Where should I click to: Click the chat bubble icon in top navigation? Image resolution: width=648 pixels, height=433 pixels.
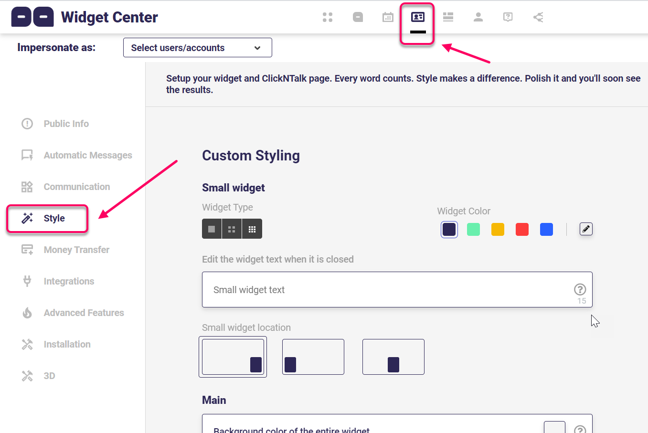point(358,17)
